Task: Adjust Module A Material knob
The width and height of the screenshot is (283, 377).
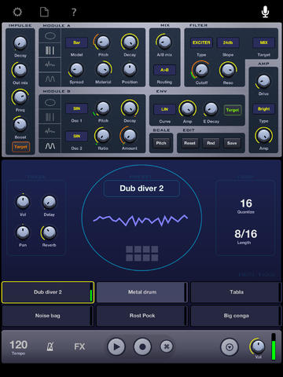Action: click(x=103, y=70)
